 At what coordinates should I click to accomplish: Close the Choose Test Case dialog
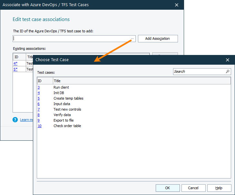pyautogui.click(x=227, y=60)
